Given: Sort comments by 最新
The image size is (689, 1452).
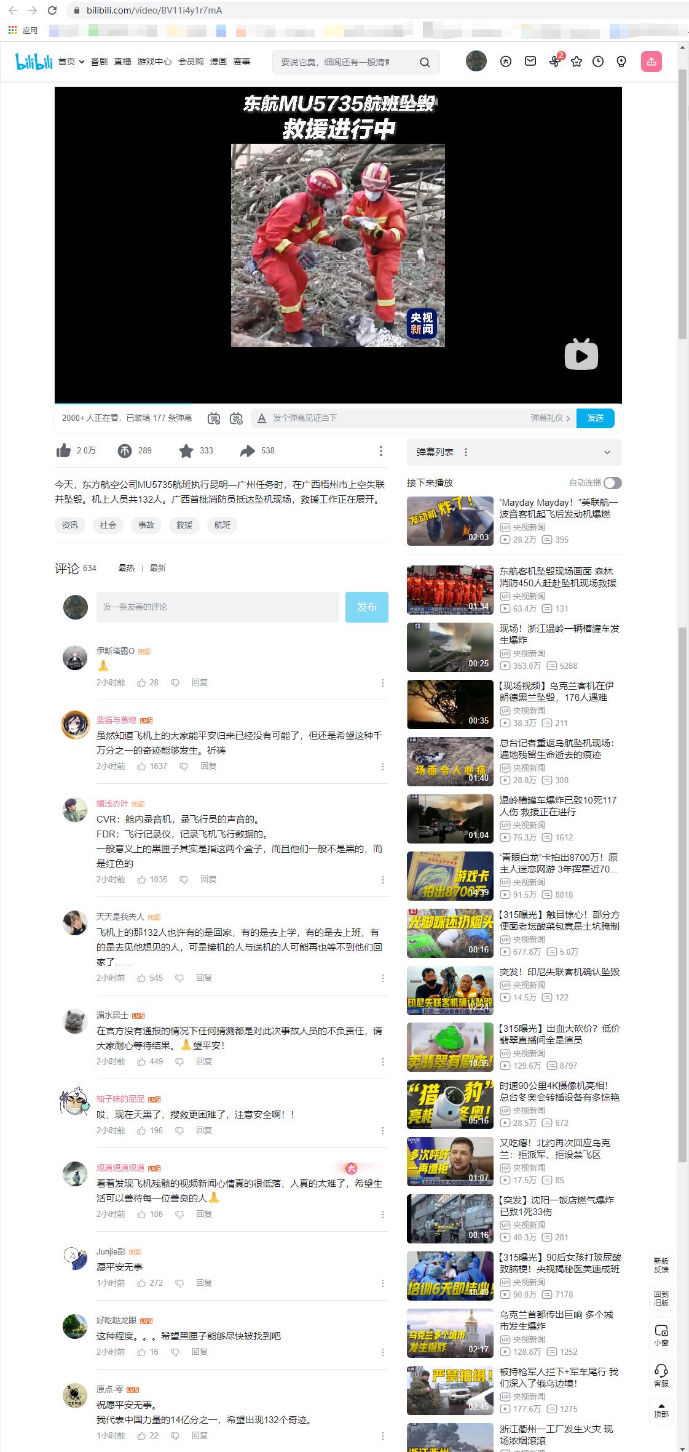Looking at the screenshot, I should coord(158,568).
